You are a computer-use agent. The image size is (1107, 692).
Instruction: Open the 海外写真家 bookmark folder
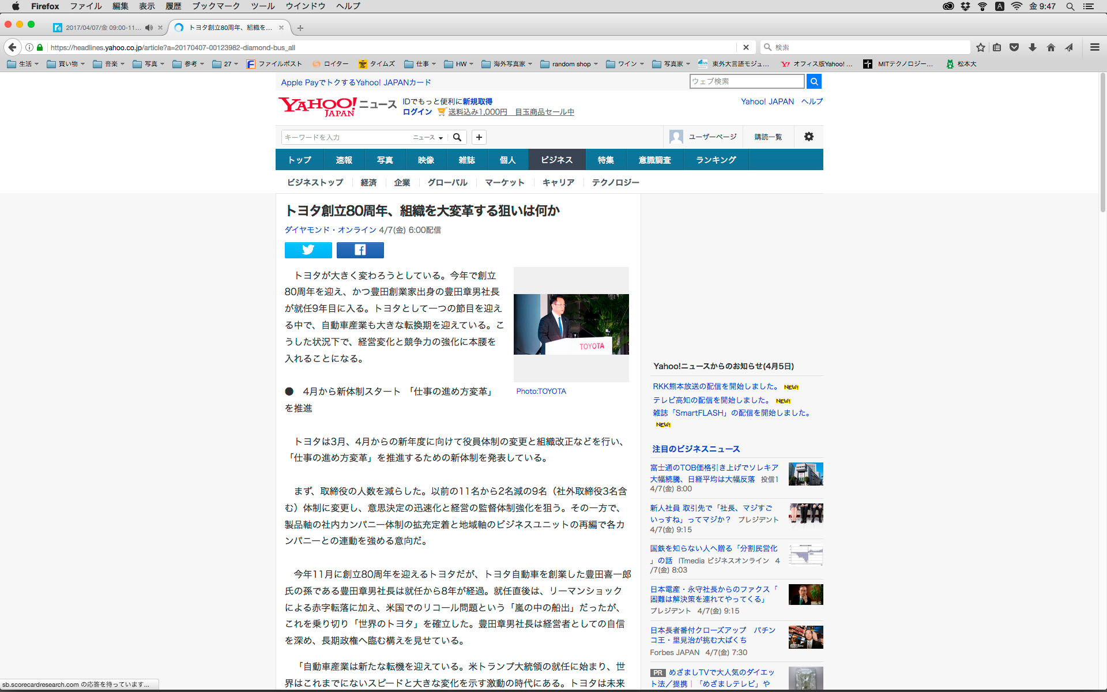(507, 64)
